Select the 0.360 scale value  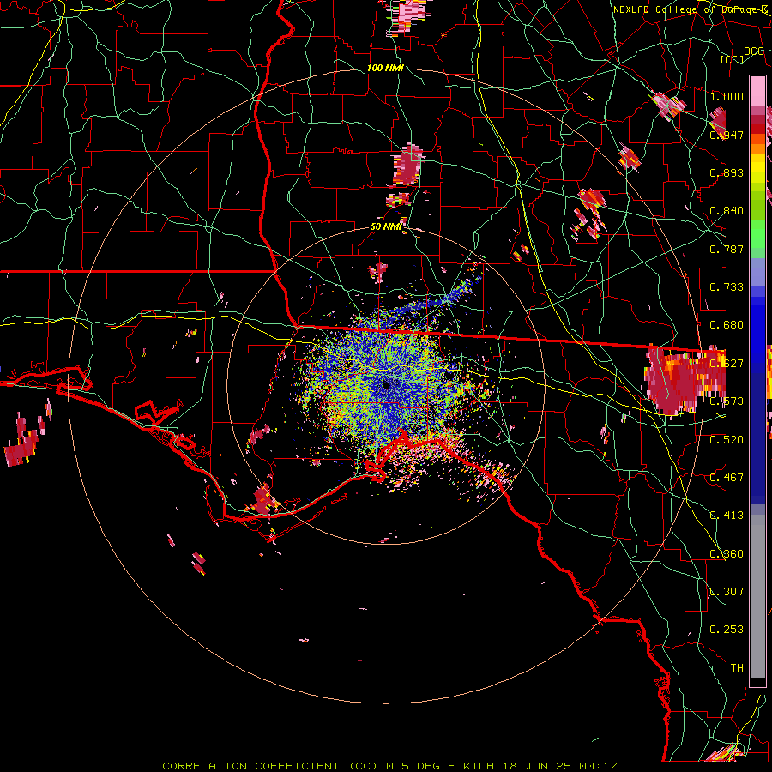727,553
